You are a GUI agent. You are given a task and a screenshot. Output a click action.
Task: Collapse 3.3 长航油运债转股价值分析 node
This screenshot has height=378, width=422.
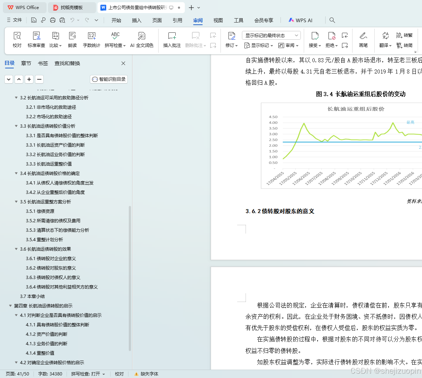tap(16, 126)
